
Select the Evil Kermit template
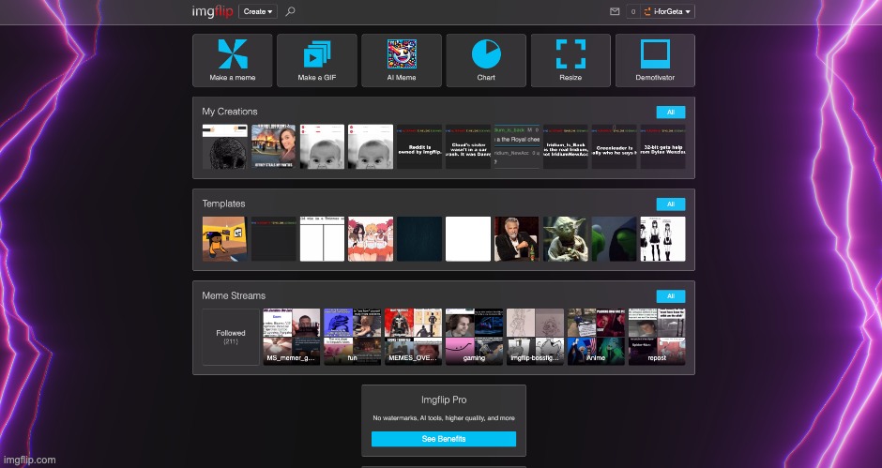point(615,239)
